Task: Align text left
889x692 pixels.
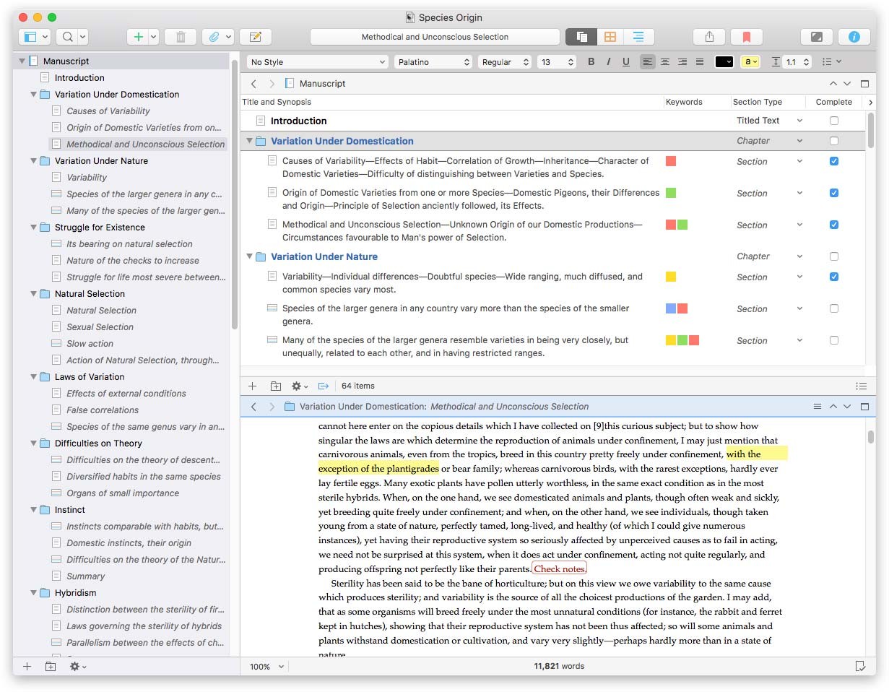Action: [648, 62]
